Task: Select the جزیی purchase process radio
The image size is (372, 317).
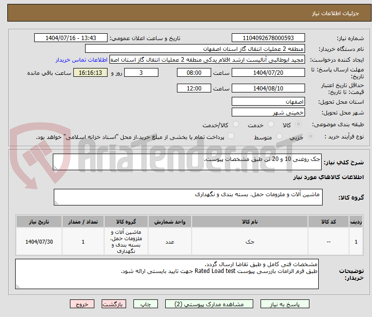Action: point(310,136)
